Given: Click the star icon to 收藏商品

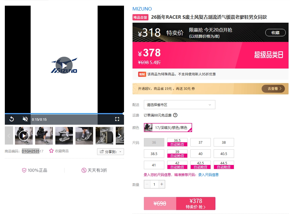Looking at the screenshot, I should tap(51, 151).
